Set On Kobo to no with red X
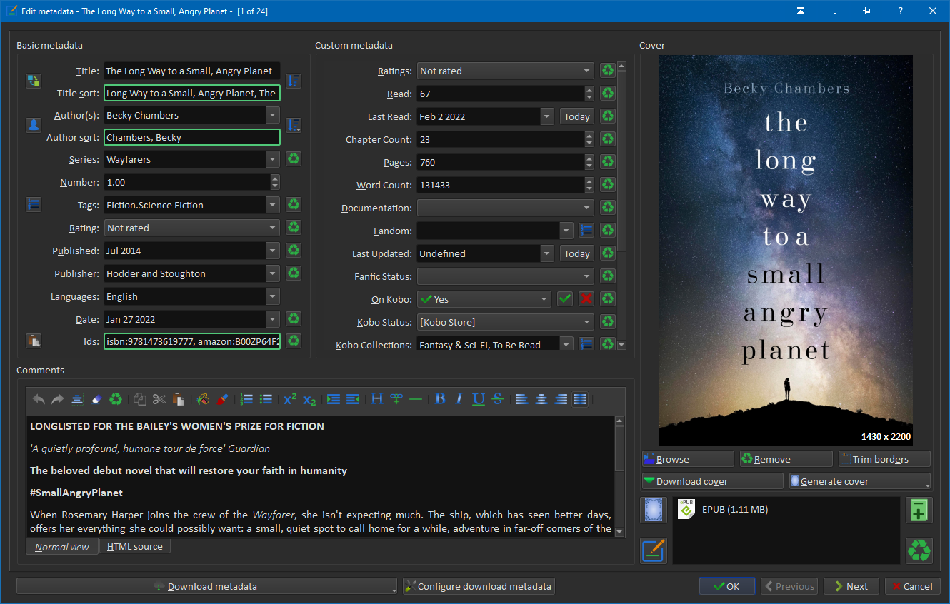 point(586,299)
